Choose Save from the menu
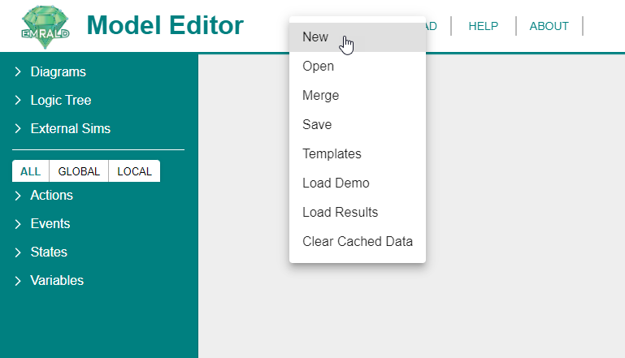Screen dimensions: 625x358 [358, 125]
